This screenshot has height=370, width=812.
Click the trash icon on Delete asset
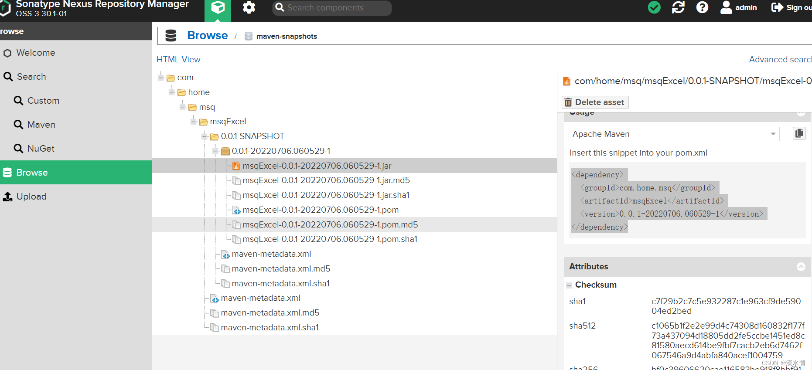pos(568,102)
